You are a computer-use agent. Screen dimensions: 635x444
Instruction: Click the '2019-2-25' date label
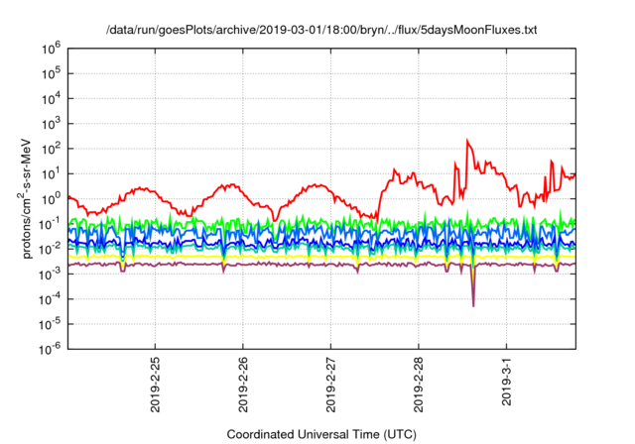[155, 385]
